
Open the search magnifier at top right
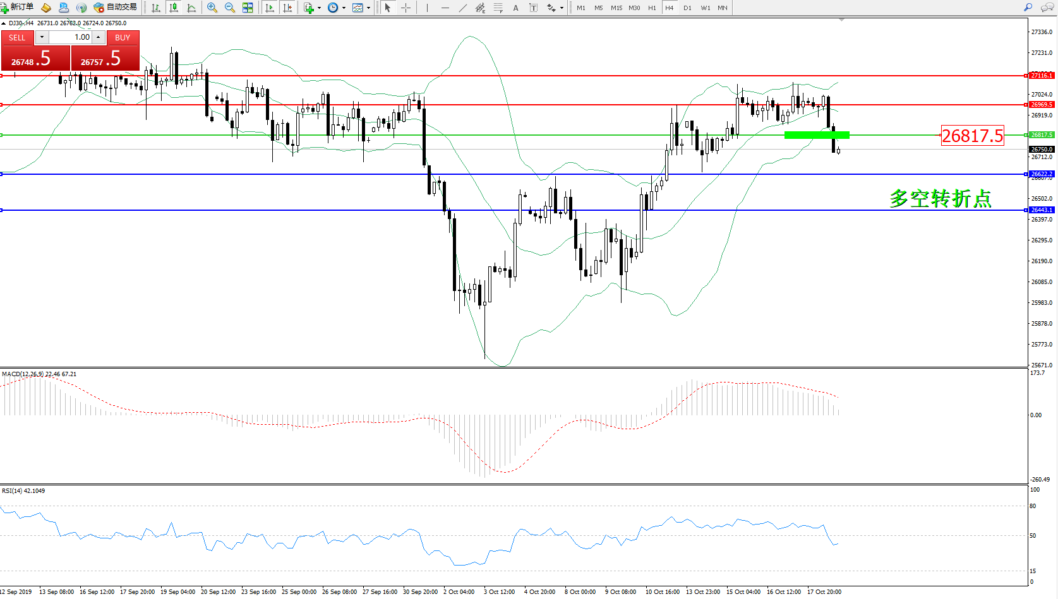click(1028, 8)
